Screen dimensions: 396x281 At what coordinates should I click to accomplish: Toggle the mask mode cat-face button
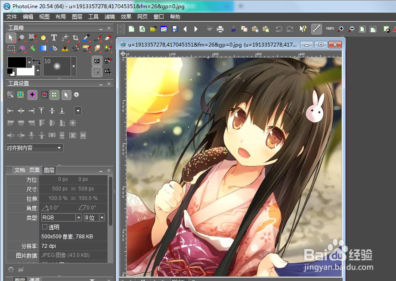(x=97, y=61)
